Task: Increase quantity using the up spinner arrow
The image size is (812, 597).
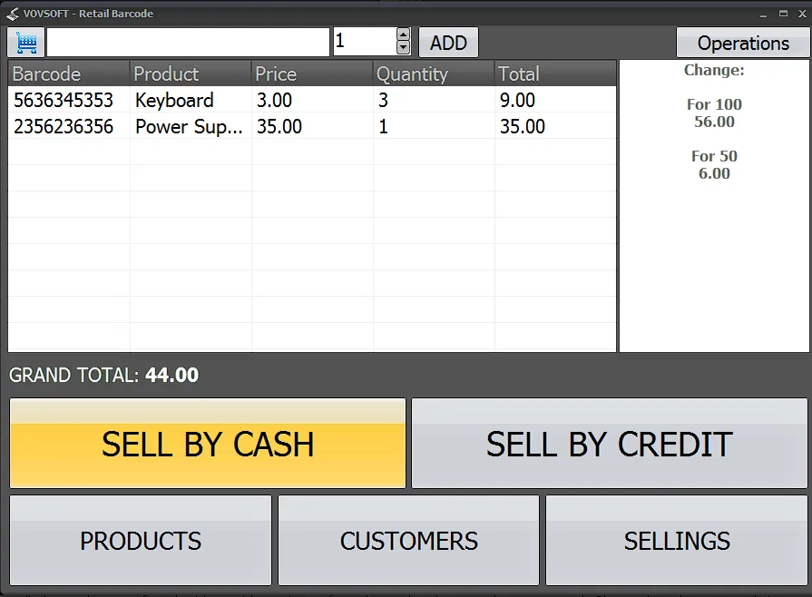Action: 402,35
